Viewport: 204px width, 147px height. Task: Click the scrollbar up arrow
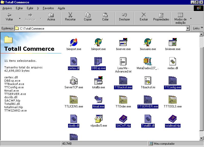pyautogui.click(x=201, y=34)
